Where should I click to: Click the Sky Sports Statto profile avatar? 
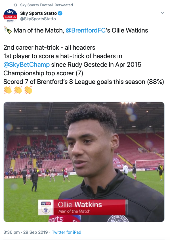[x=10, y=16]
